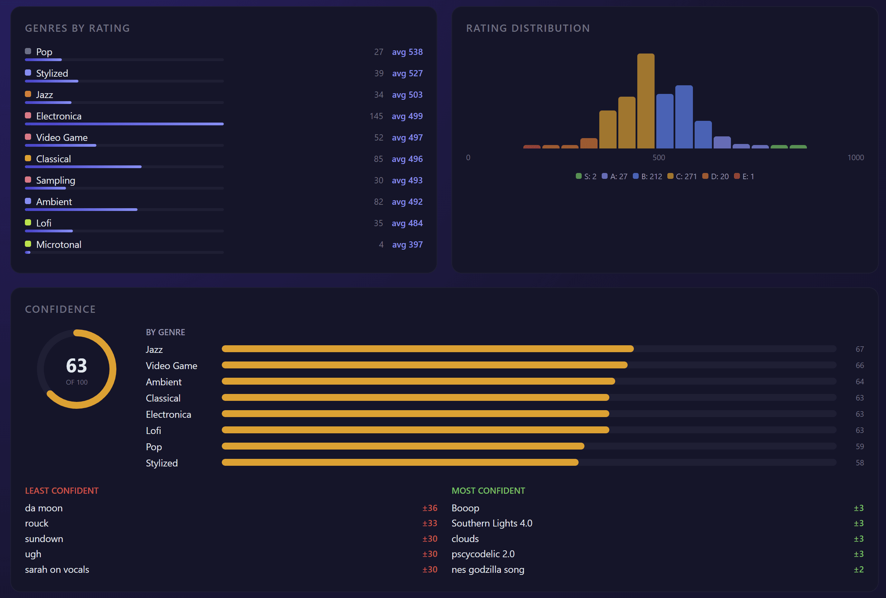The width and height of the screenshot is (886, 598).
Task: Toggle the B: 212 legend entry
Action: tap(648, 176)
